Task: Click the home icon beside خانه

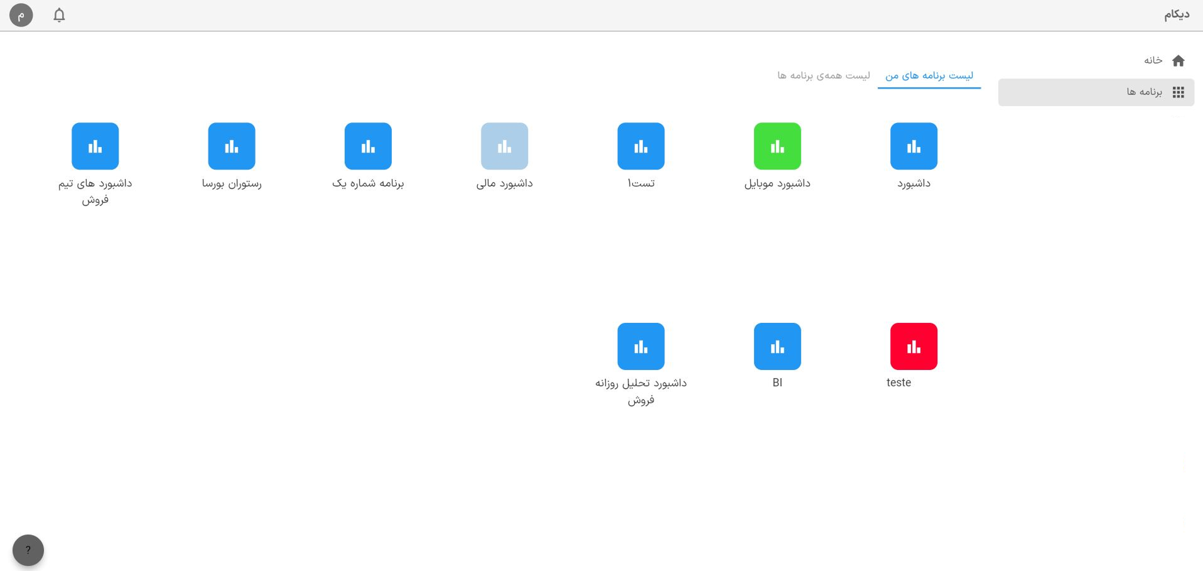Action: [1178, 60]
